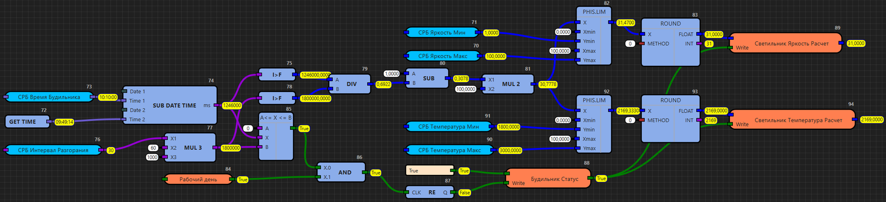The width and height of the screenshot is (886, 202).
Task: Select the DIV block numbered 79
Action: 350,84
